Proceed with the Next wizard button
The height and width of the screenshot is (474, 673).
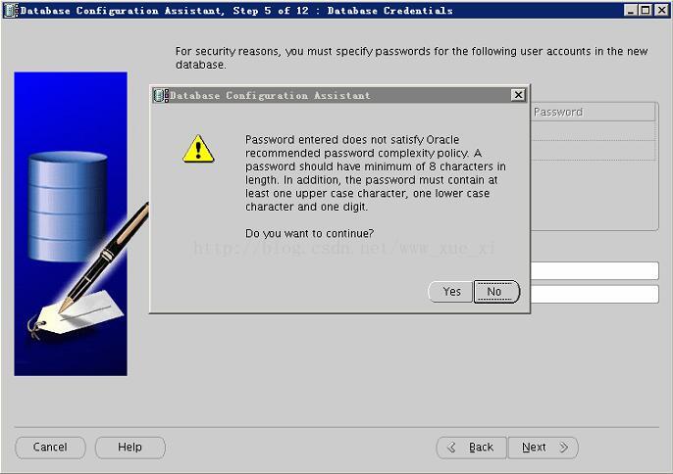[543, 448]
